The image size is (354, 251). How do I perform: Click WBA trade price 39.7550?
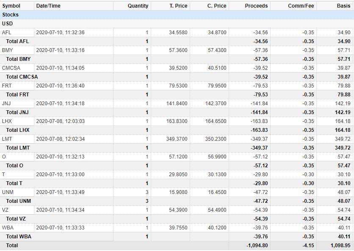pyautogui.click(x=178, y=228)
